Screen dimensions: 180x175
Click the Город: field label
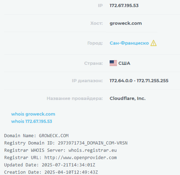click(x=95, y=43)
